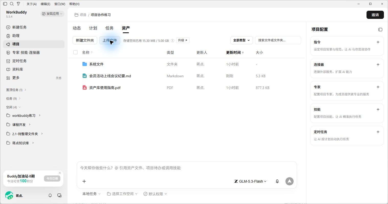Image resolution: width=388 pixels, height=204 pixels.
Task: Open the 全部类型 file type dropdown
Action: point(241,40)
